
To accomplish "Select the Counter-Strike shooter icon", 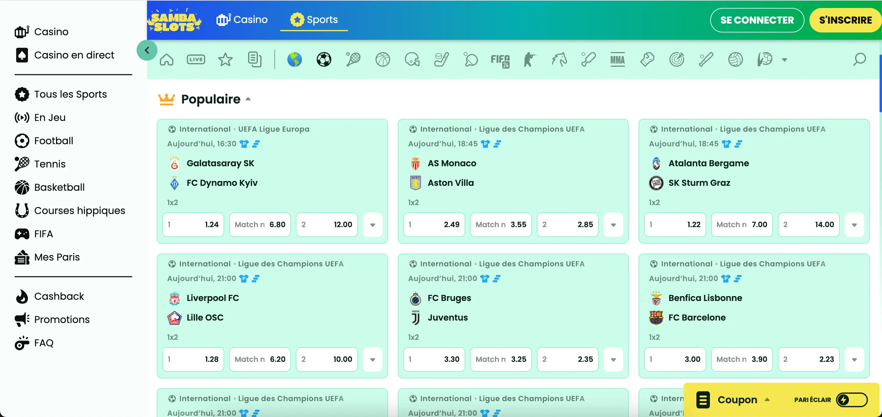I will click(529, 60).
